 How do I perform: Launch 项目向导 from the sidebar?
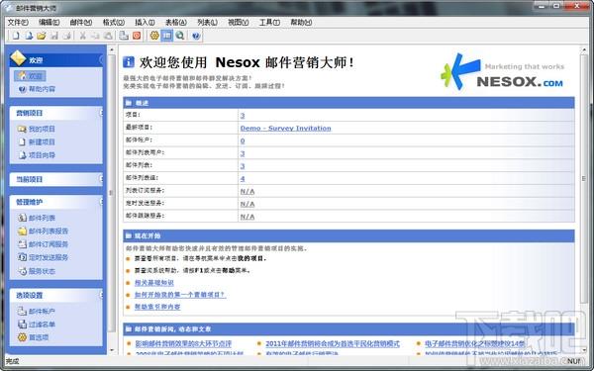tap(37, 155)
